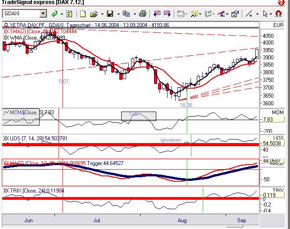Viewport: 290px width, 229px height.
Task: Click the greyed candlestick style icon
Action: 208,14
